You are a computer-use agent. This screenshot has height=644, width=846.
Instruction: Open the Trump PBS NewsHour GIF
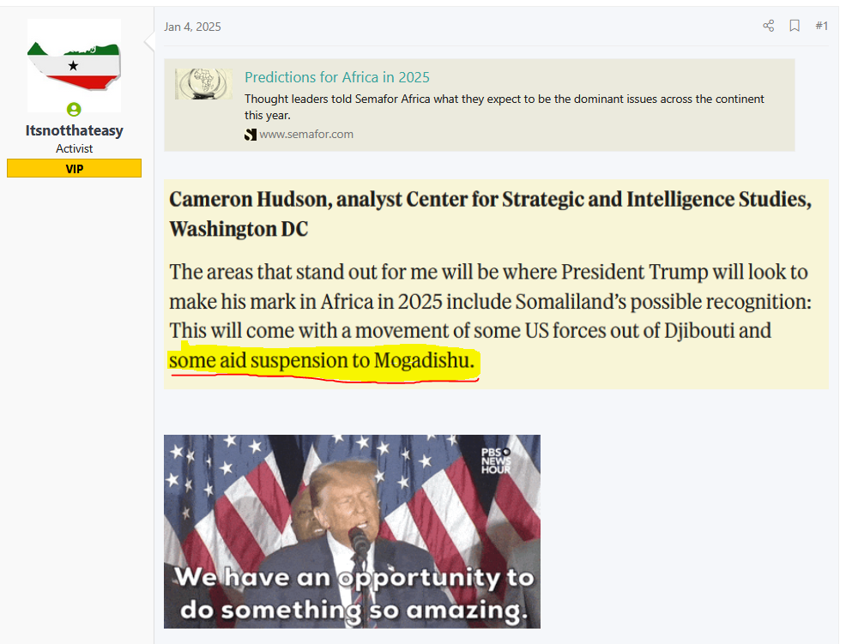(352, 532)
